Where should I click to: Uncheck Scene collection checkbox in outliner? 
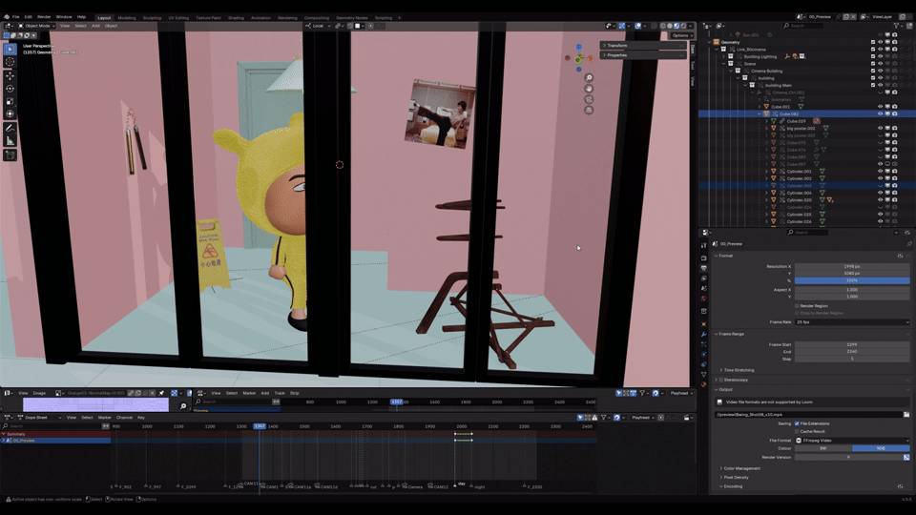tap(873, 64)
